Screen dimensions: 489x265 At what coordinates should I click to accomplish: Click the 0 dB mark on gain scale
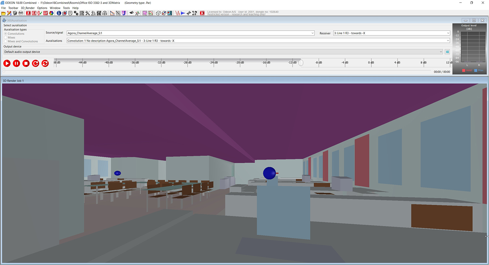pos(371,63)
